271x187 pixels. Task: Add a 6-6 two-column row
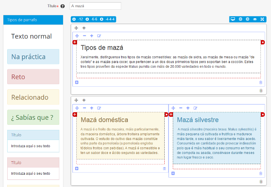pyautogui.click(x=91, y=19)
